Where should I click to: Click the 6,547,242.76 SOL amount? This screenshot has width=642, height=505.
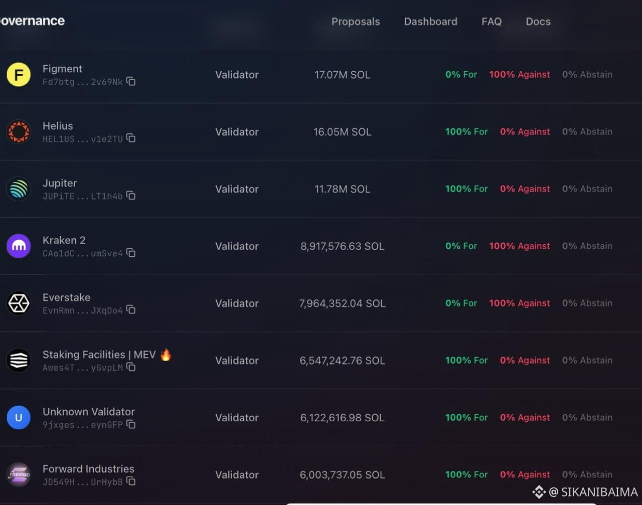coord(342,361)
